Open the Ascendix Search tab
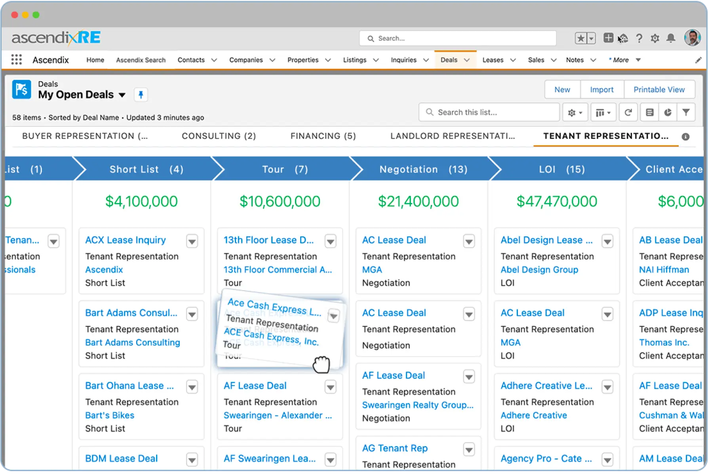708x475 pixels. (141, 60)
